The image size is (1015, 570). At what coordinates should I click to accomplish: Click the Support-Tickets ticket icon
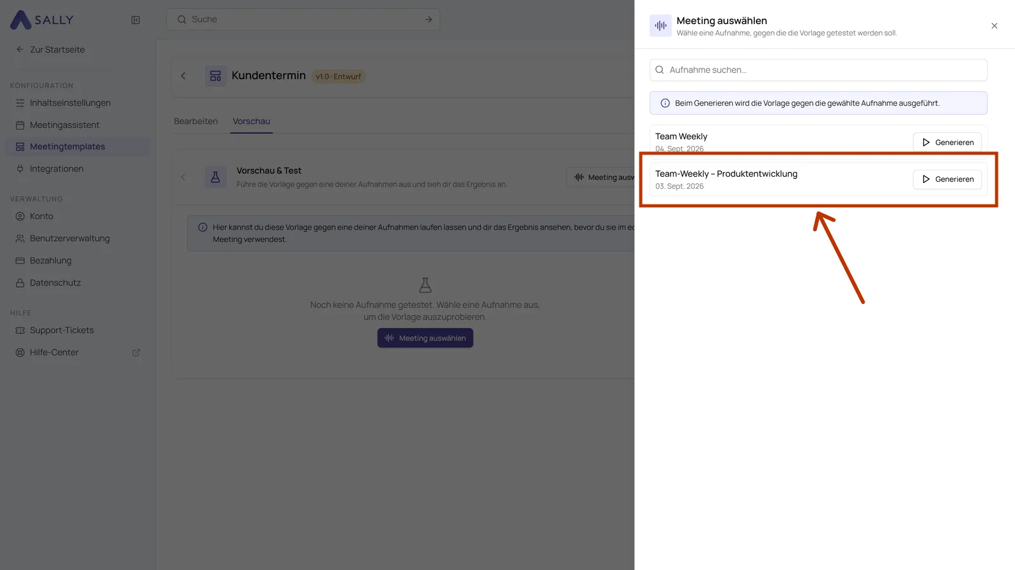point(20,331)
